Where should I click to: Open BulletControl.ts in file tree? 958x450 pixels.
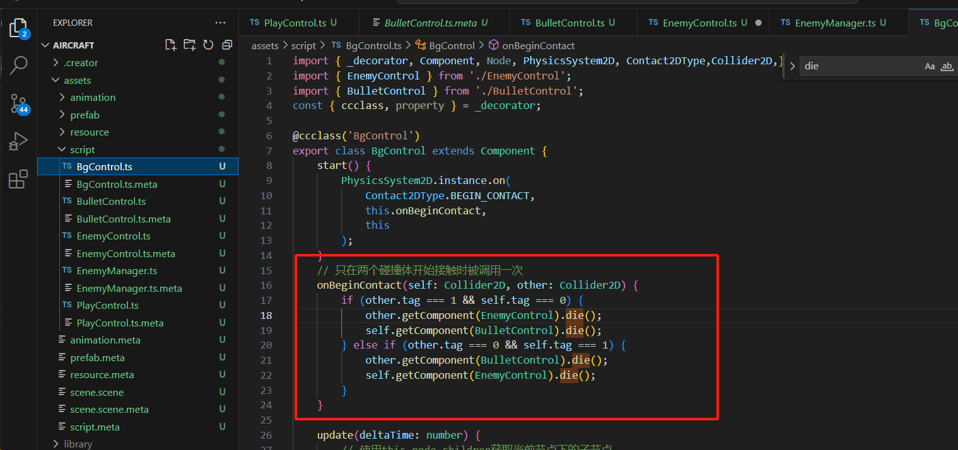[x=111, y=201]
